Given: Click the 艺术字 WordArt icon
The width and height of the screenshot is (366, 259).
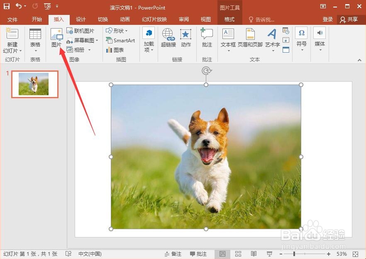Looking at the screenshot, I should [x=272, y=34].
